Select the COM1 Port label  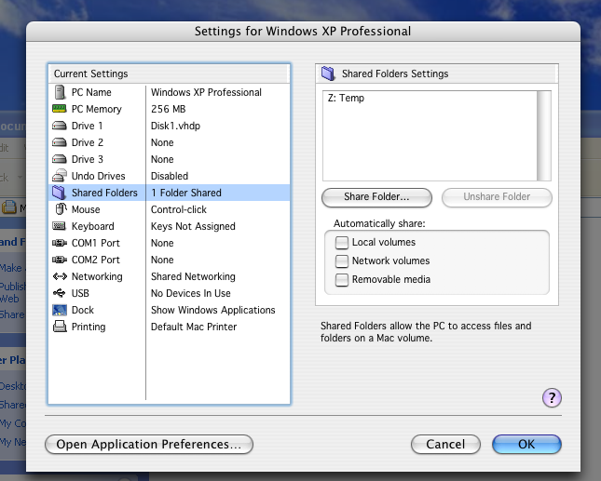(x=96, y=243)
